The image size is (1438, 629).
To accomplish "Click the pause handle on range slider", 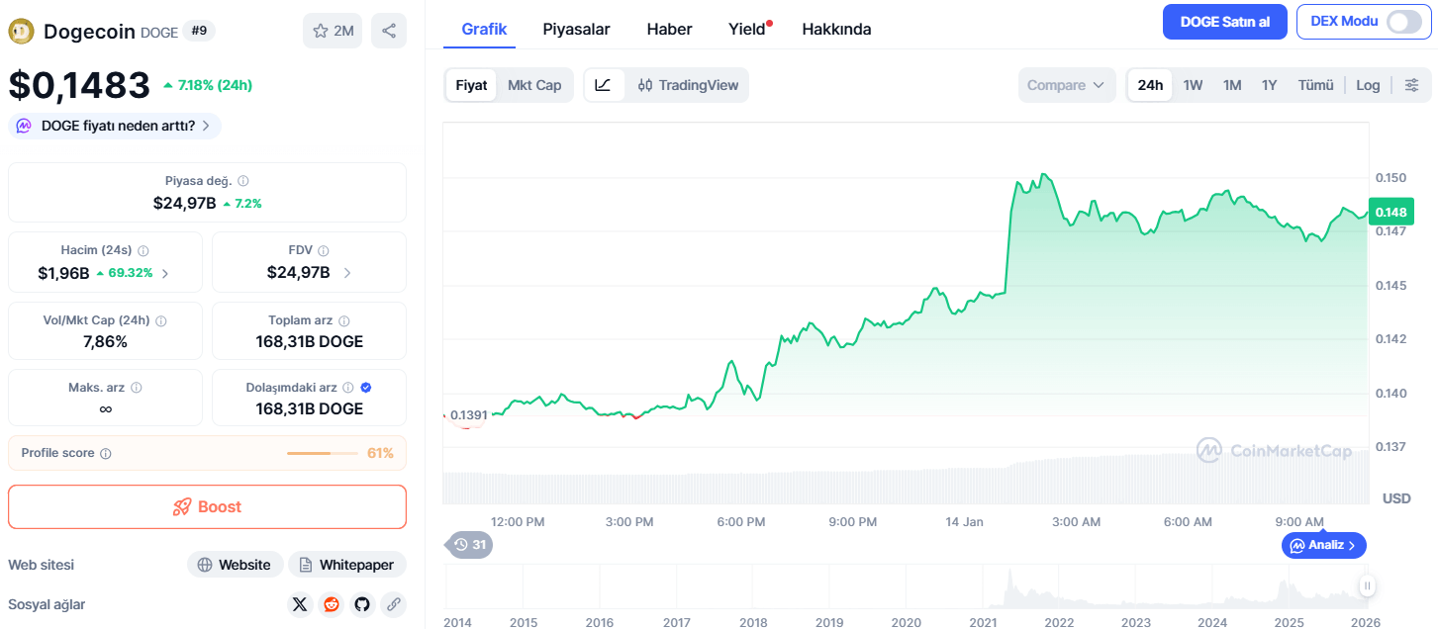I will (x=1367, y=585).
